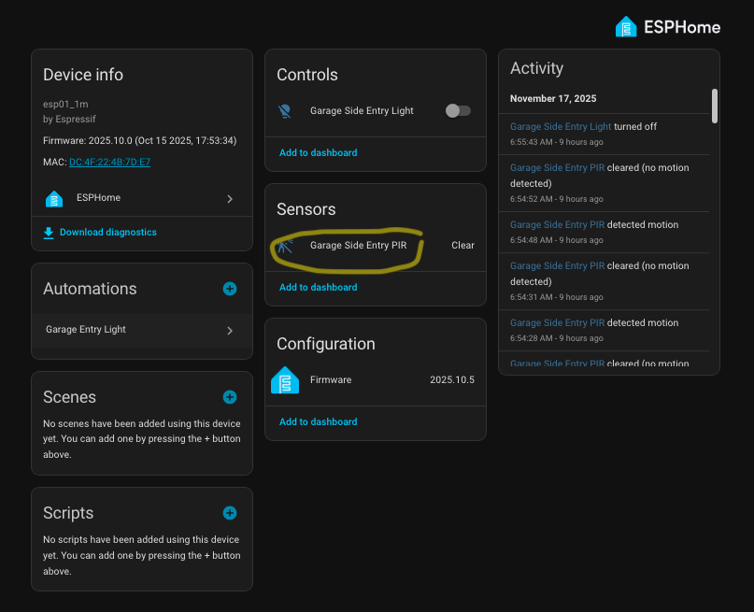
Task: Open the Garage Entry Light automation chevron
Action: 230,330
